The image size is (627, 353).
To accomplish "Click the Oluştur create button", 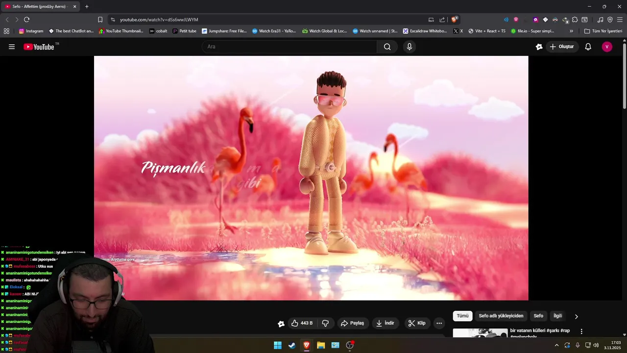I will [562, 47].
